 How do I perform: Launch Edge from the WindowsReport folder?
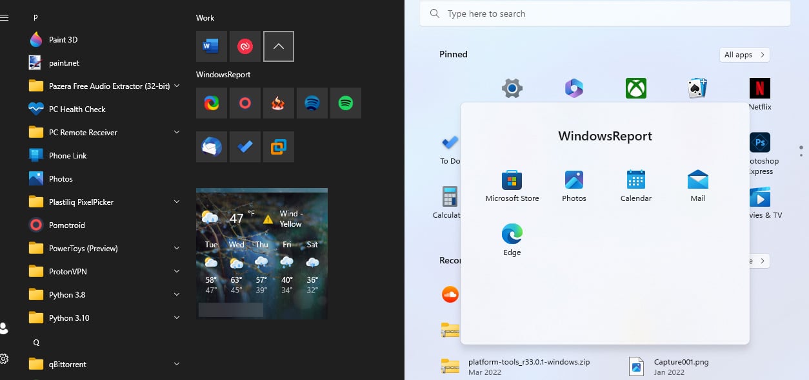coord(512,240)
